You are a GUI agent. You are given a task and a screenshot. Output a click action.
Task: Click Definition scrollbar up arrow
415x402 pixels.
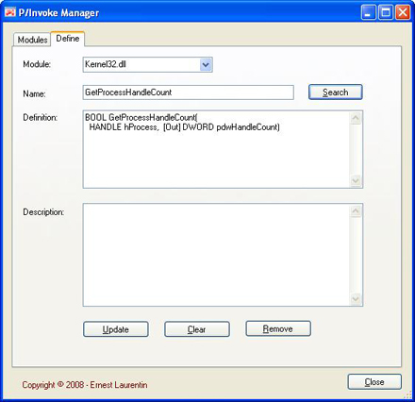pyautogui.click(x=356, y=118)
